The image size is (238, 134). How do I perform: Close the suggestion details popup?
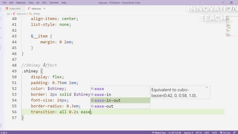tap(207, 87)
